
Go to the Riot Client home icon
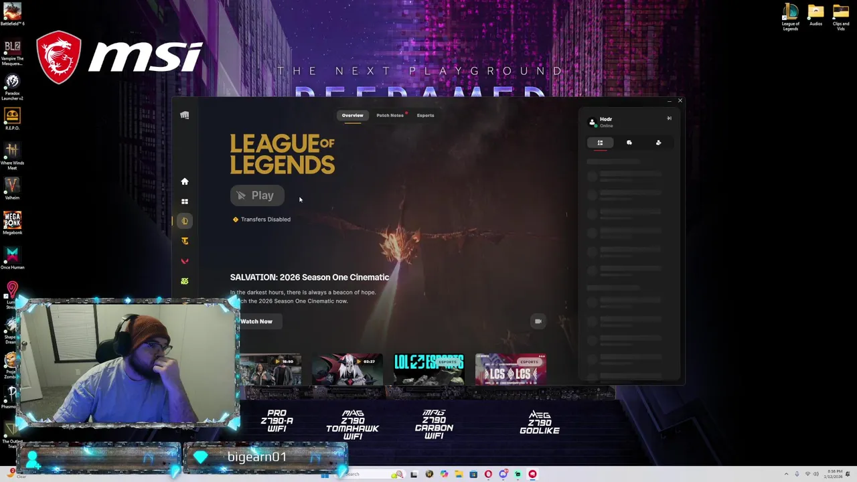(185, 181)
